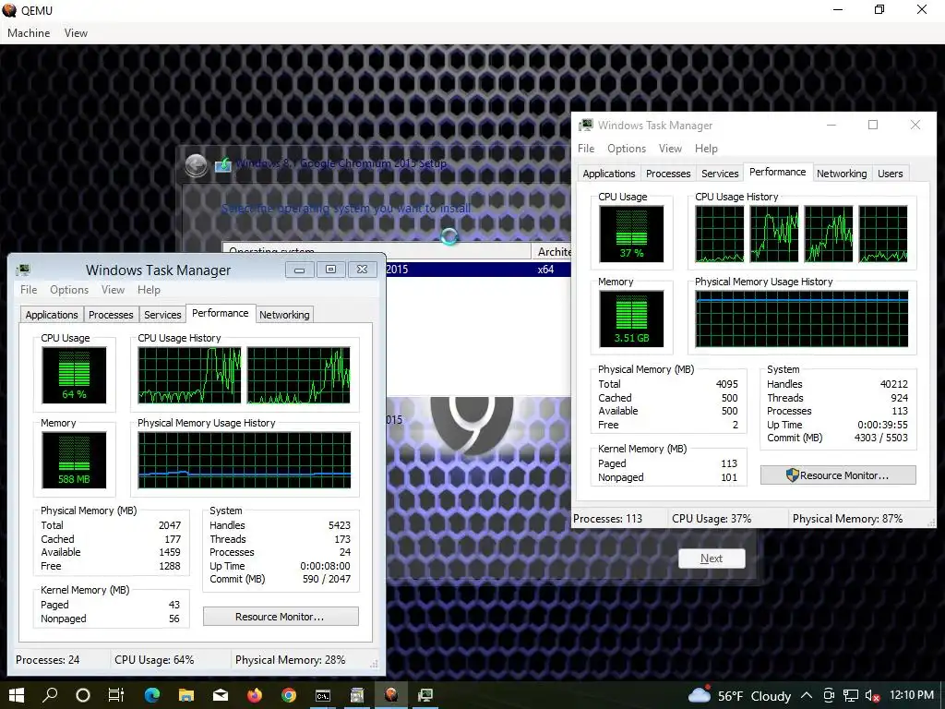Open Cortana circle on taskbar
Viewport: 945px width, 709px height.
click(x=83, y=695)
